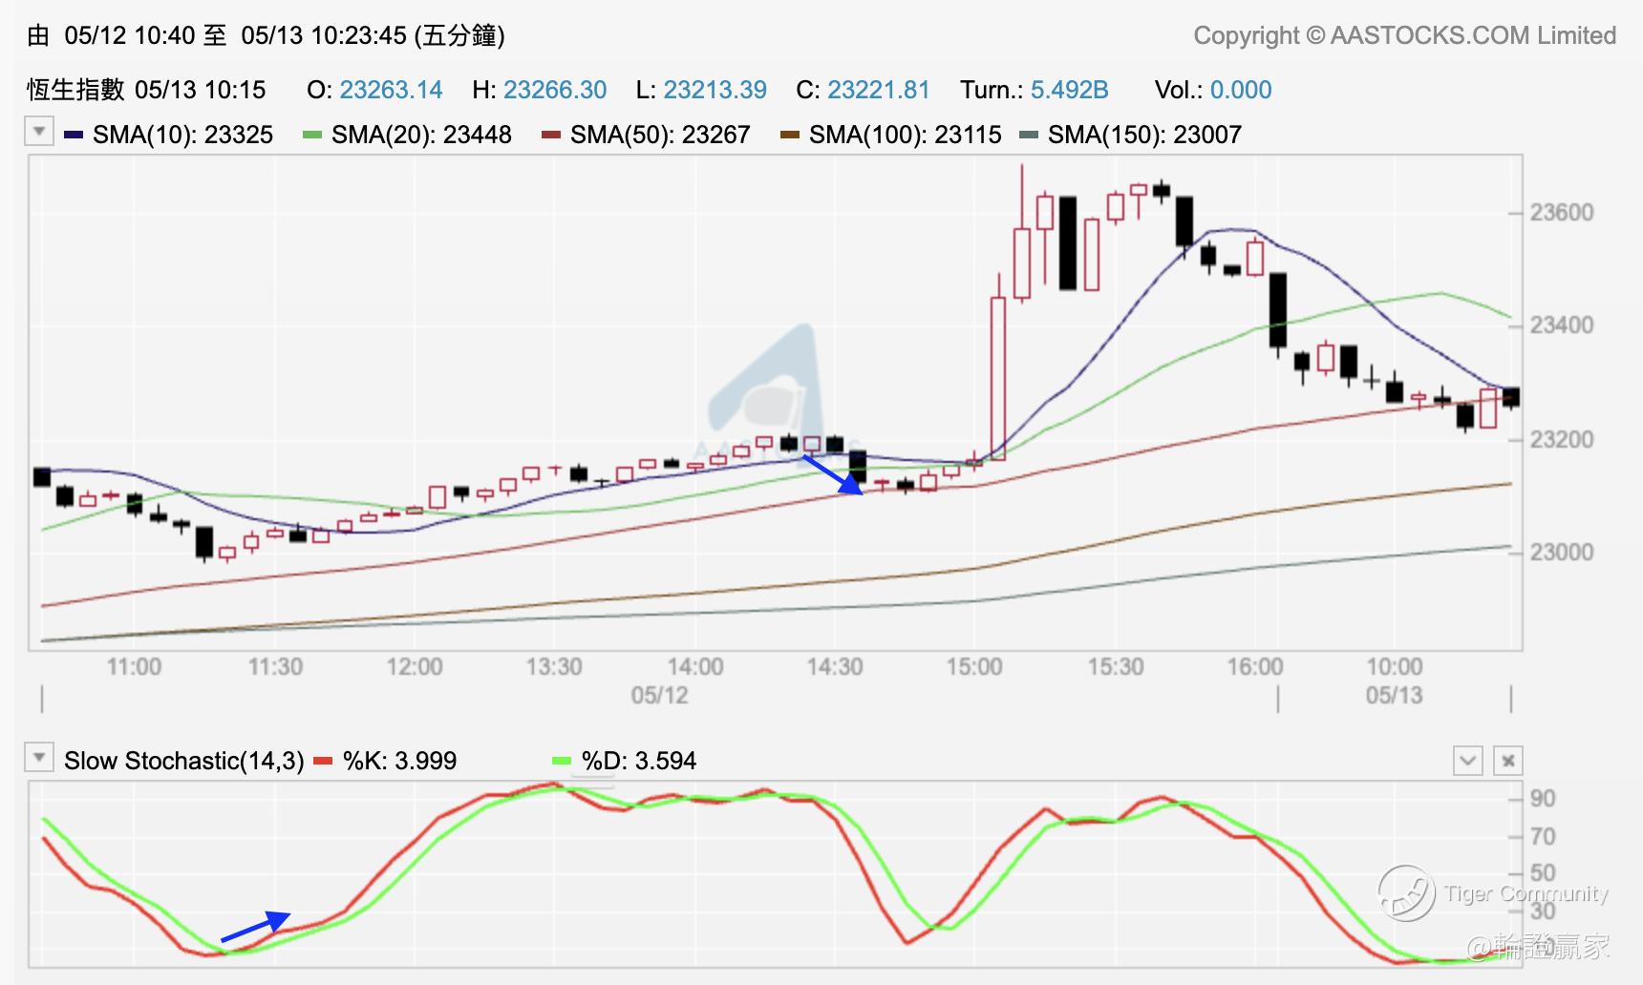This screenshot has height=985, width=1643.
Task: Open the SMA indicator dropdown arrow
Action: pos(39,131)
